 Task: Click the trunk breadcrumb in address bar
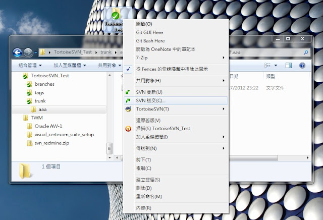106,52
